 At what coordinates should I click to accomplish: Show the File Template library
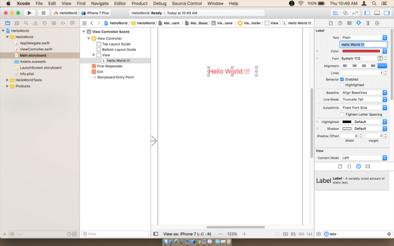click(x=340, y=167)
